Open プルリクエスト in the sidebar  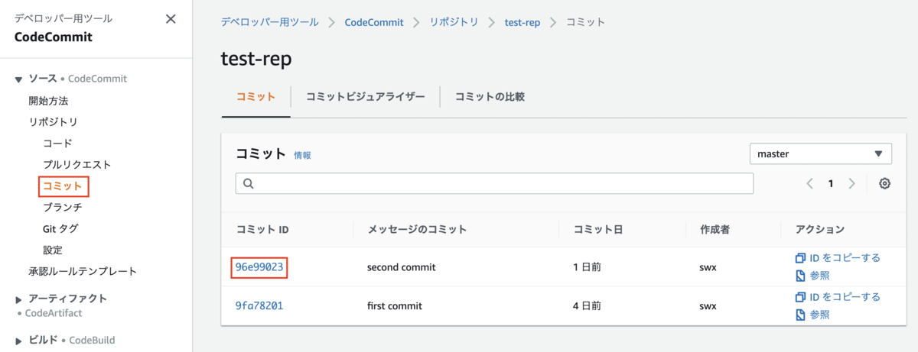(x=77, y=164)
